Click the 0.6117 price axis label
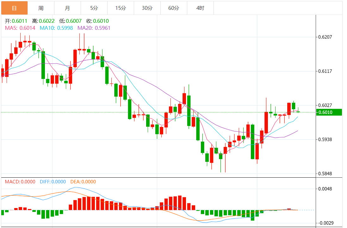 325,71
